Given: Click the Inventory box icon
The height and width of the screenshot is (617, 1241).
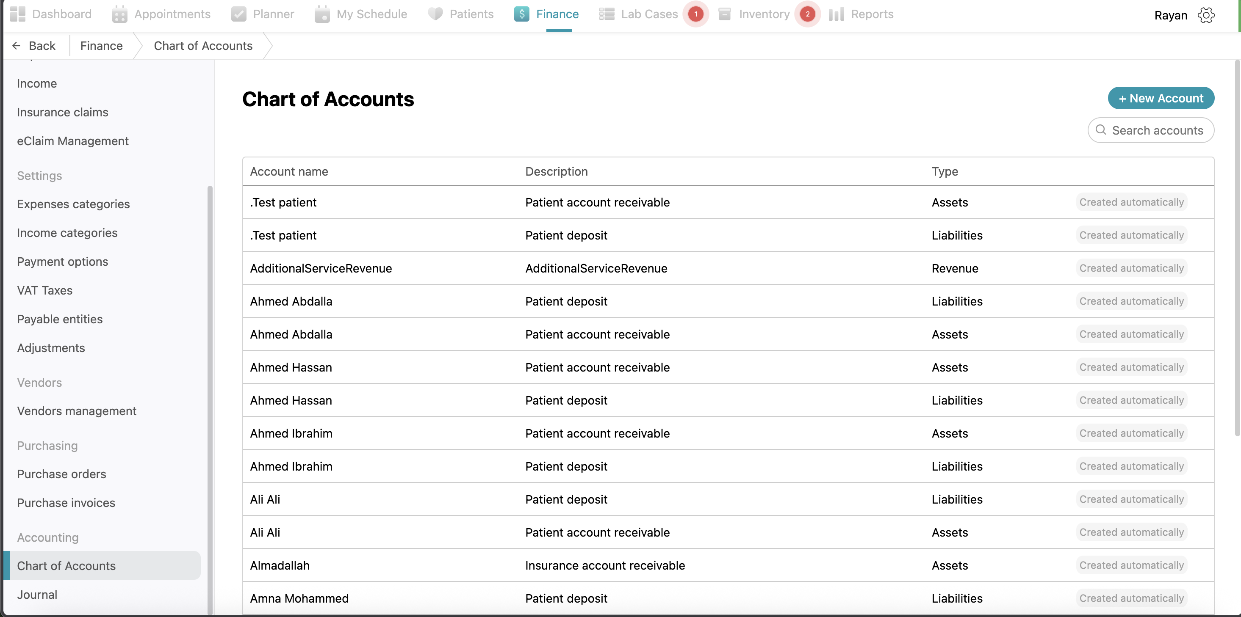Looking at the screenshot, I should pyautogui.click(x=725, y=14).
